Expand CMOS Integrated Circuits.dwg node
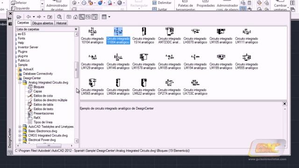The width and height of the screenshot is (299, 168). 20,135
